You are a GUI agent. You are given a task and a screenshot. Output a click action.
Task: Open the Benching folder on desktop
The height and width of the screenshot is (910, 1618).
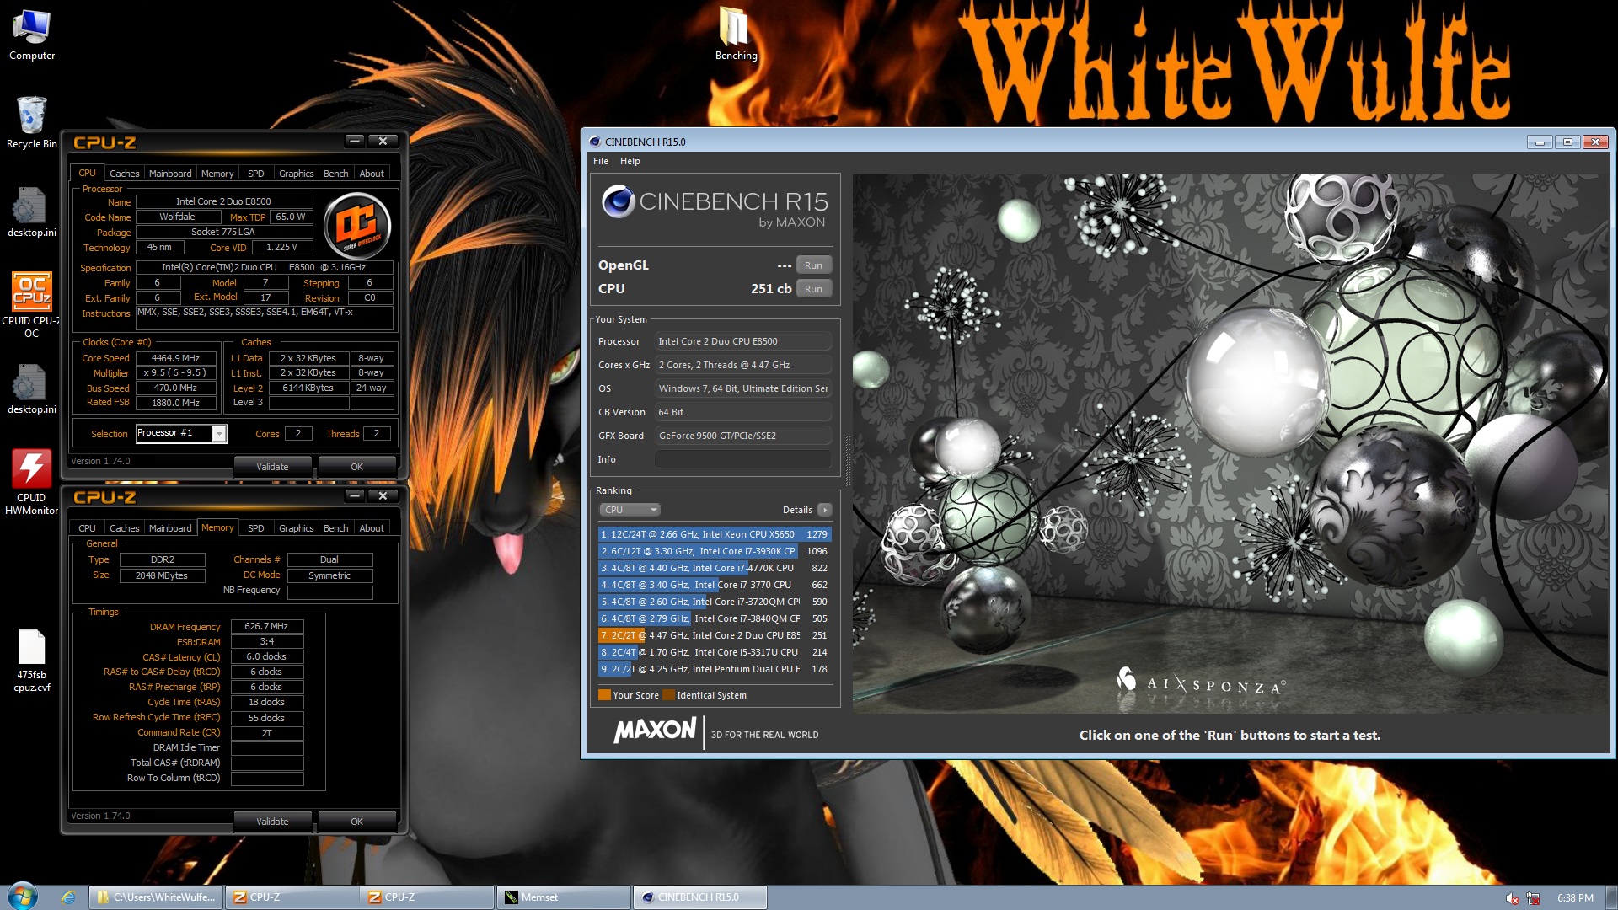point(736,34)
